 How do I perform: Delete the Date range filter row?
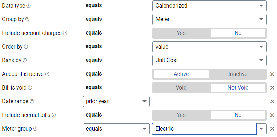coord(272,101)
